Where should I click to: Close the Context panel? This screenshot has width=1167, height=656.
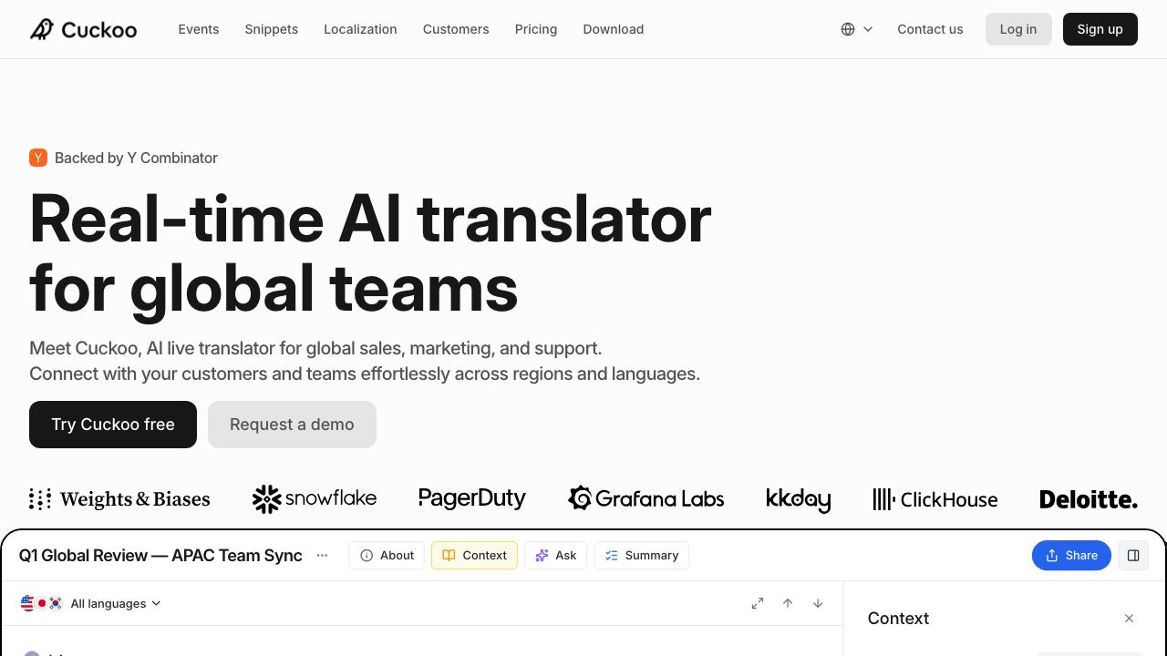point(1129,619)
